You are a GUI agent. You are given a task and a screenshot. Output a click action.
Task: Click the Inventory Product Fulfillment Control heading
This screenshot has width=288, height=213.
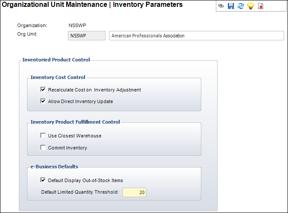(75, 122)
